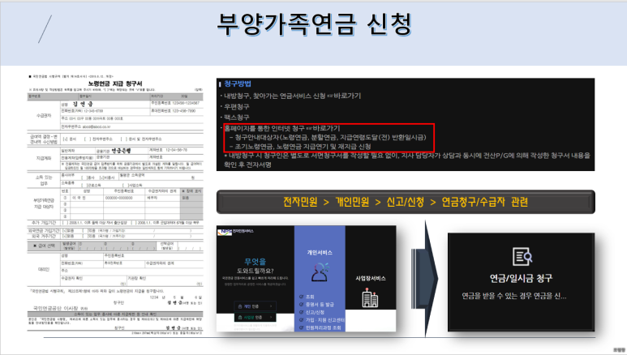Click the 무엇을 도와드릴까요? headline
The width and height of the screenshot is (627, 355).
256,266
